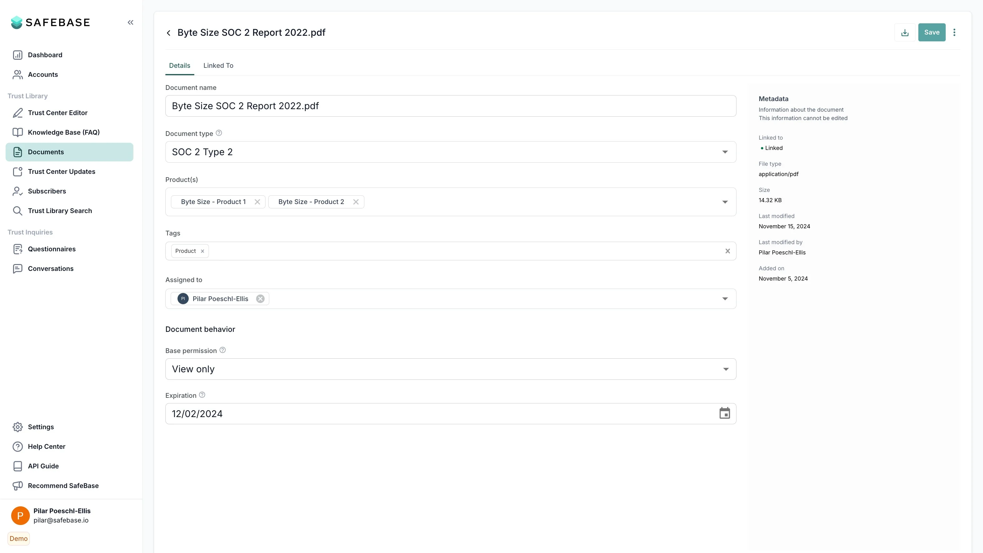983x553 pixels.
Task: Remove Byte Size - Product 2 chip
Action: (356, 202)
